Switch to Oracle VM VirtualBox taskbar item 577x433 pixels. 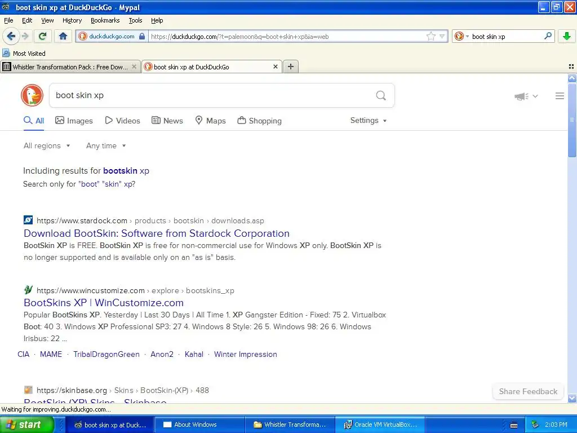380,425
